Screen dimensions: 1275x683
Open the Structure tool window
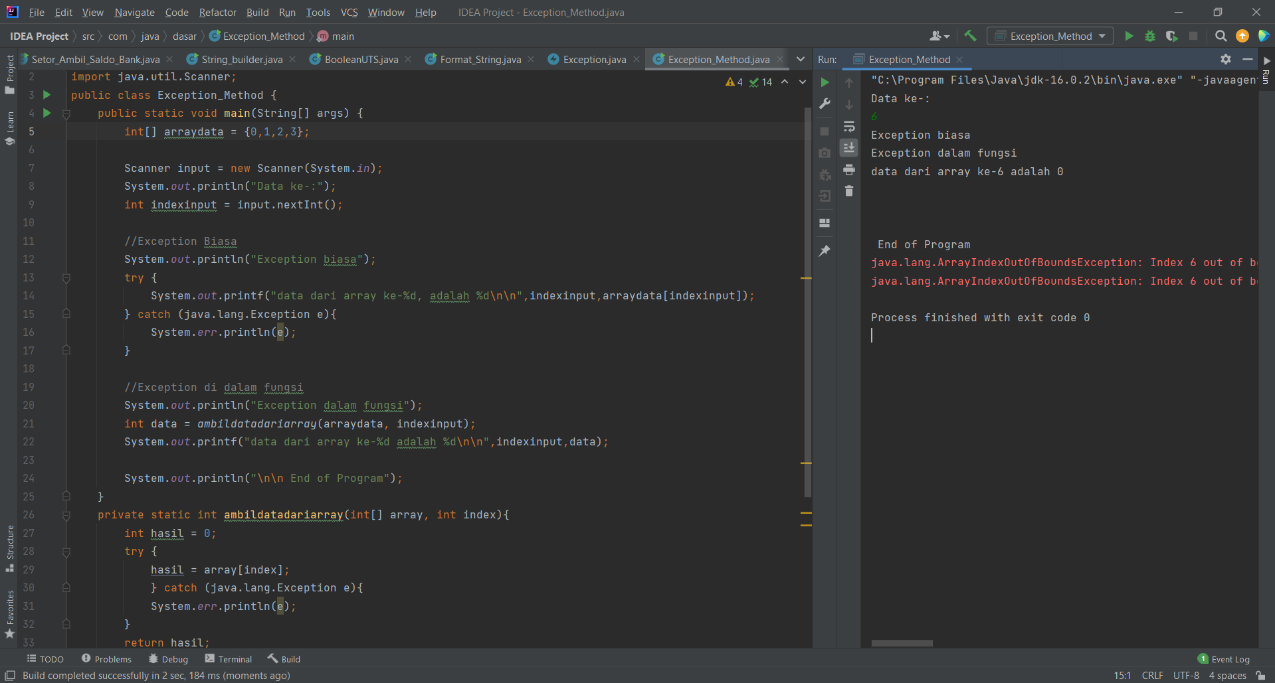click(x=9, y=548)
